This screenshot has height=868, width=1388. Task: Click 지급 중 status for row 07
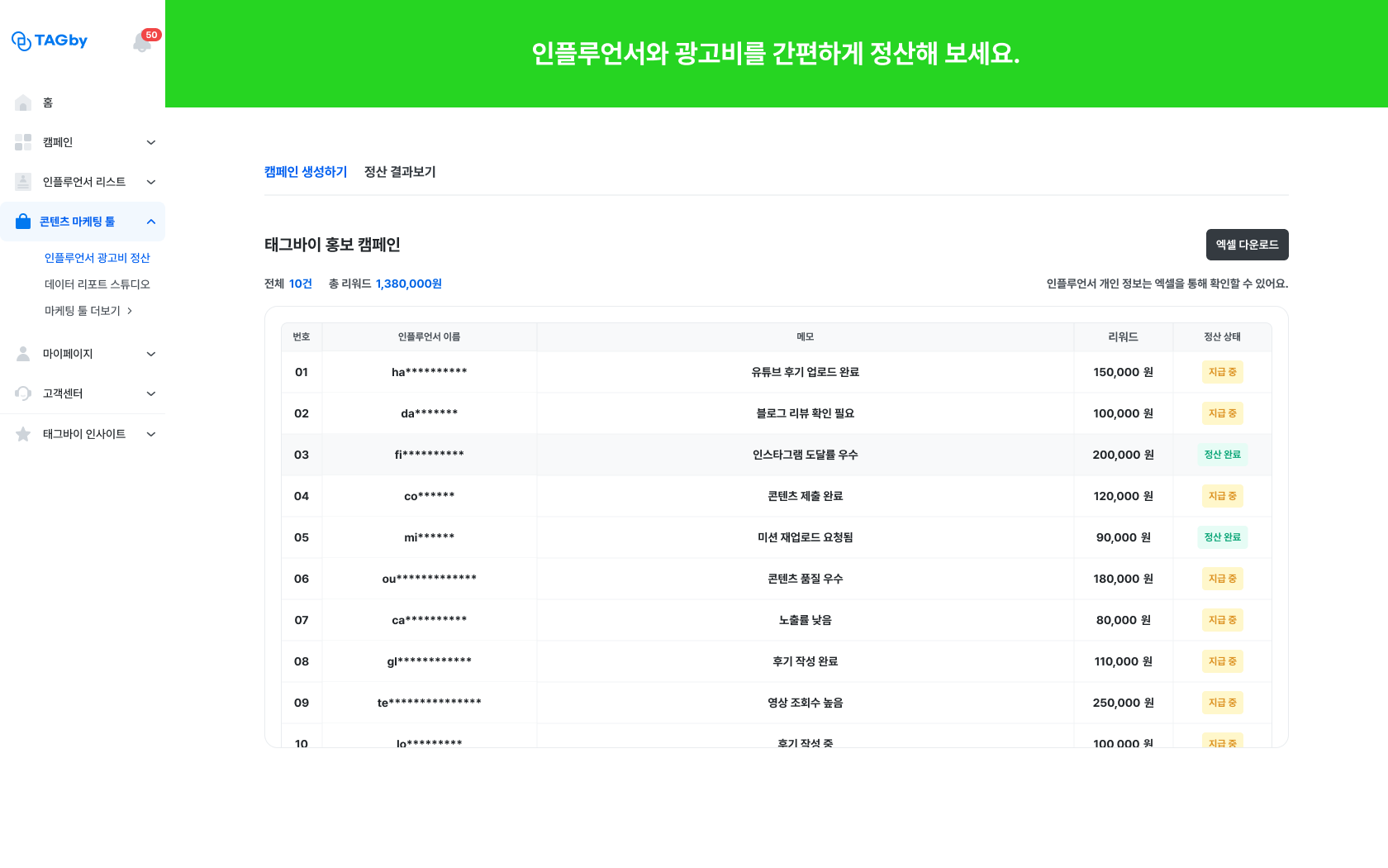point(1223,620)
